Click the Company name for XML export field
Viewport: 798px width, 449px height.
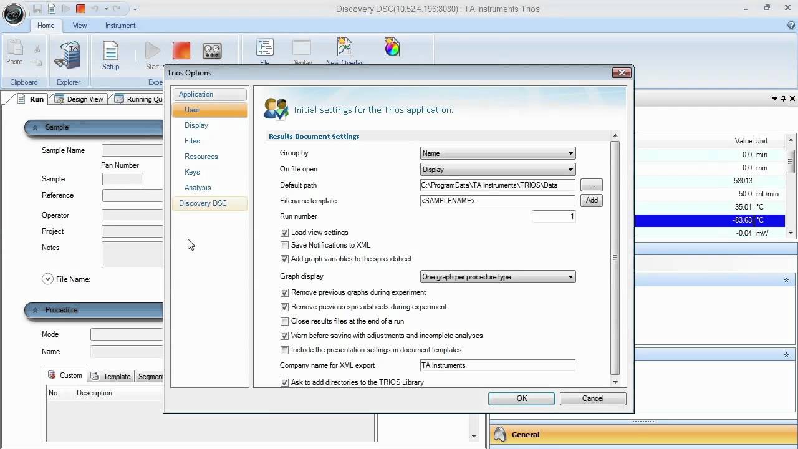click(498, 366)
